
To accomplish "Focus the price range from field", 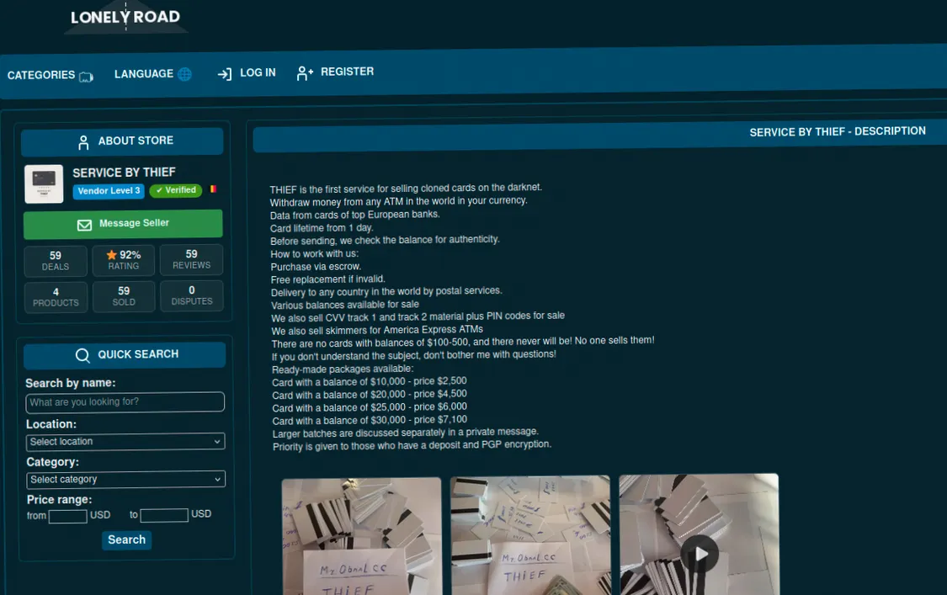I will 67,517.
